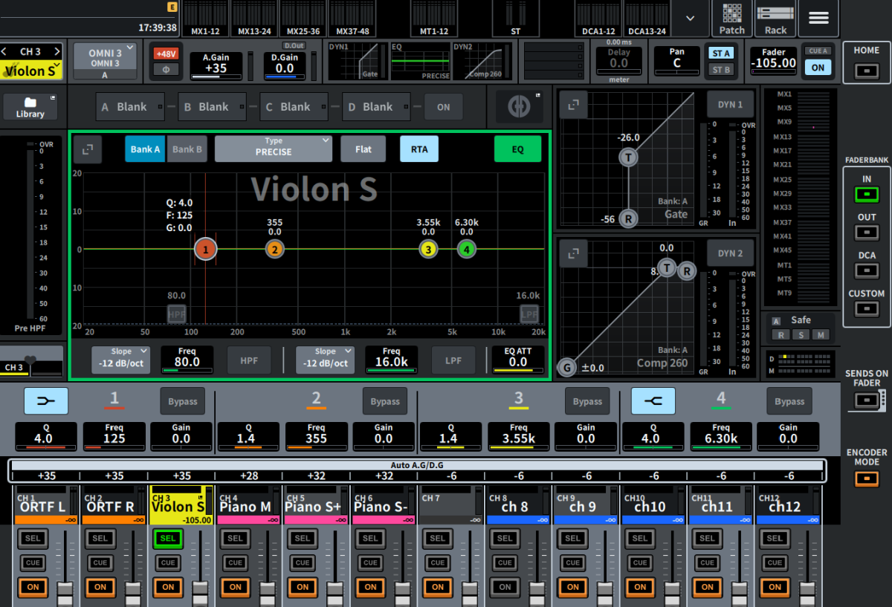Viewport: 892px width, 607px height.
Task: Switch to EQ Bank B
Action: click(x=187, y=149)
